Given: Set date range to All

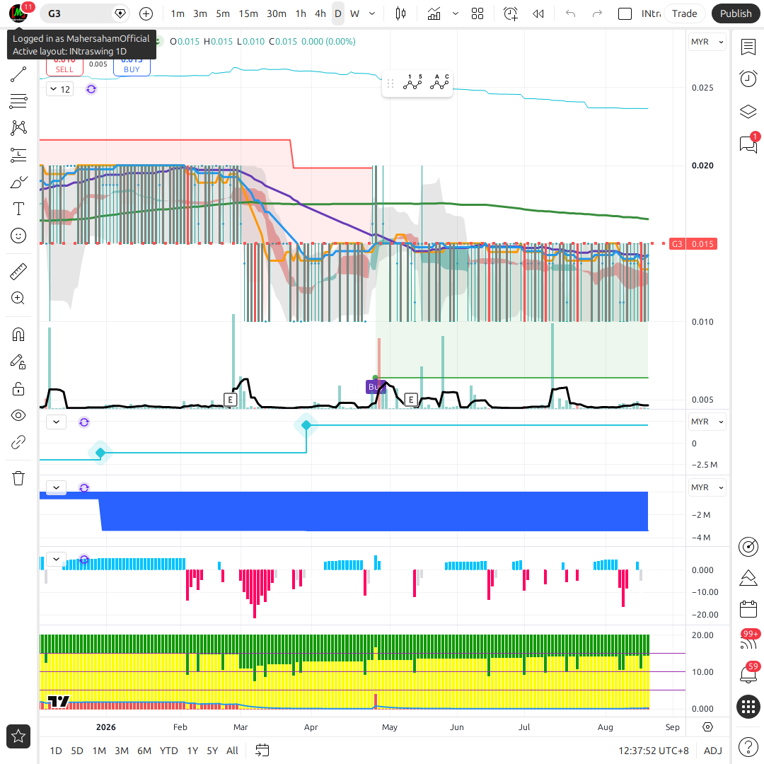Looking at the screenshot, I should (x=233, y=751).
